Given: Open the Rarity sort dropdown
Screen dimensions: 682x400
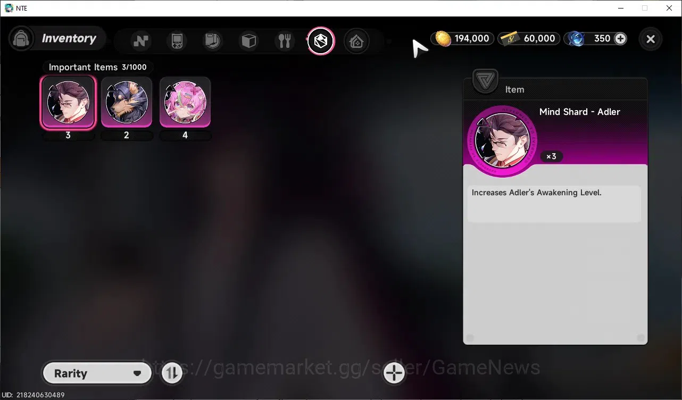Looking at the screenshot, I should pos(97,373).
